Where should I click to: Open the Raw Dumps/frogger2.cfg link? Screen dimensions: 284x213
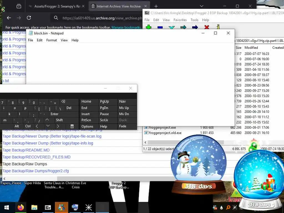tap(35, 171)
